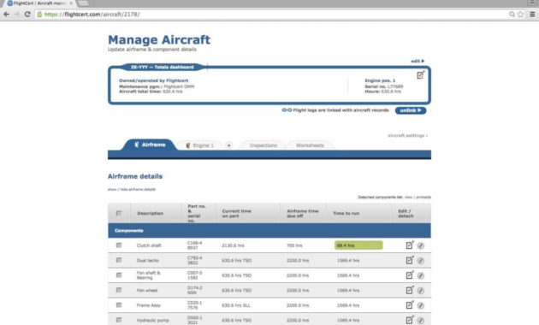The image size is (539, 325).
Task: Click the Current time on part header
Action: 236,213
